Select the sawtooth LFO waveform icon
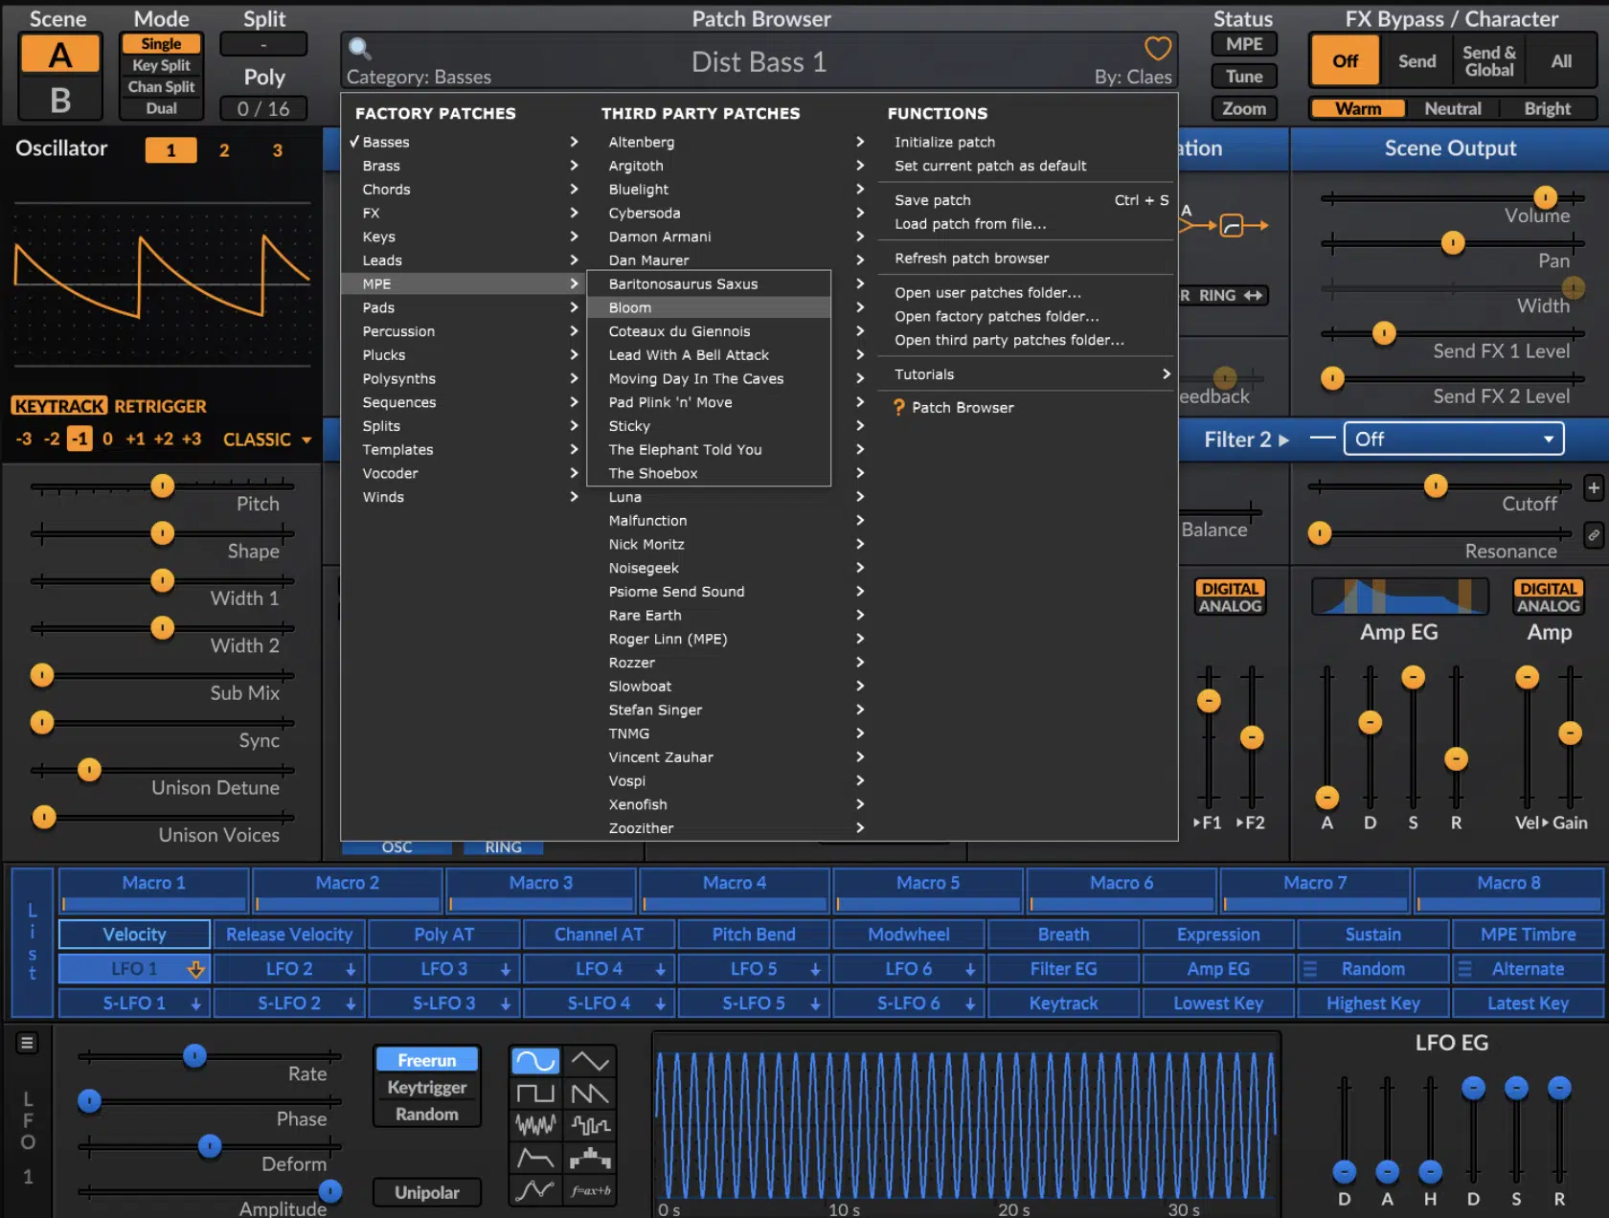The height and width of the screenshot is (1218, 1609). (590, 1093)
